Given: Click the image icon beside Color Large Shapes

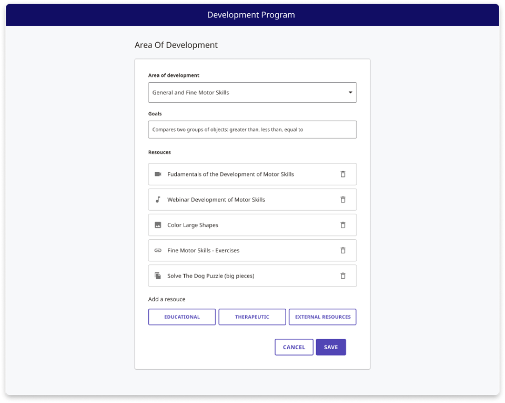Looking at the screenshot, I should [x=158, y=225].
